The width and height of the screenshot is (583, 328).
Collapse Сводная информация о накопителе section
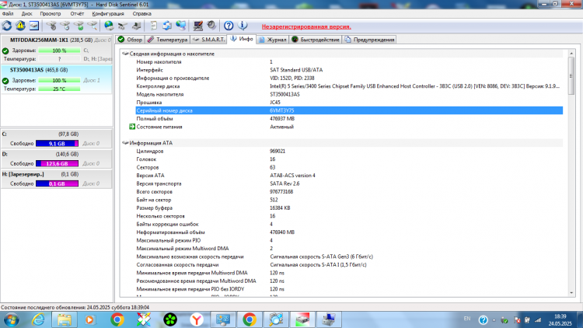coord(125,54)
